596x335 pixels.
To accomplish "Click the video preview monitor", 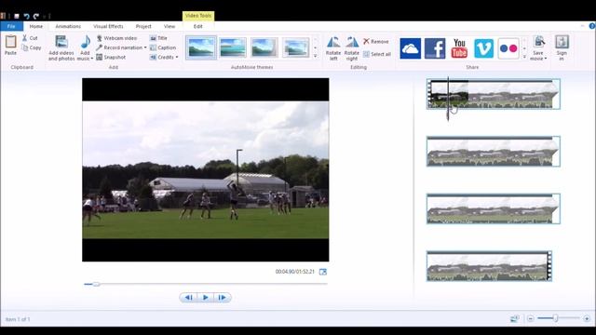I will click(x=206, y=169).
